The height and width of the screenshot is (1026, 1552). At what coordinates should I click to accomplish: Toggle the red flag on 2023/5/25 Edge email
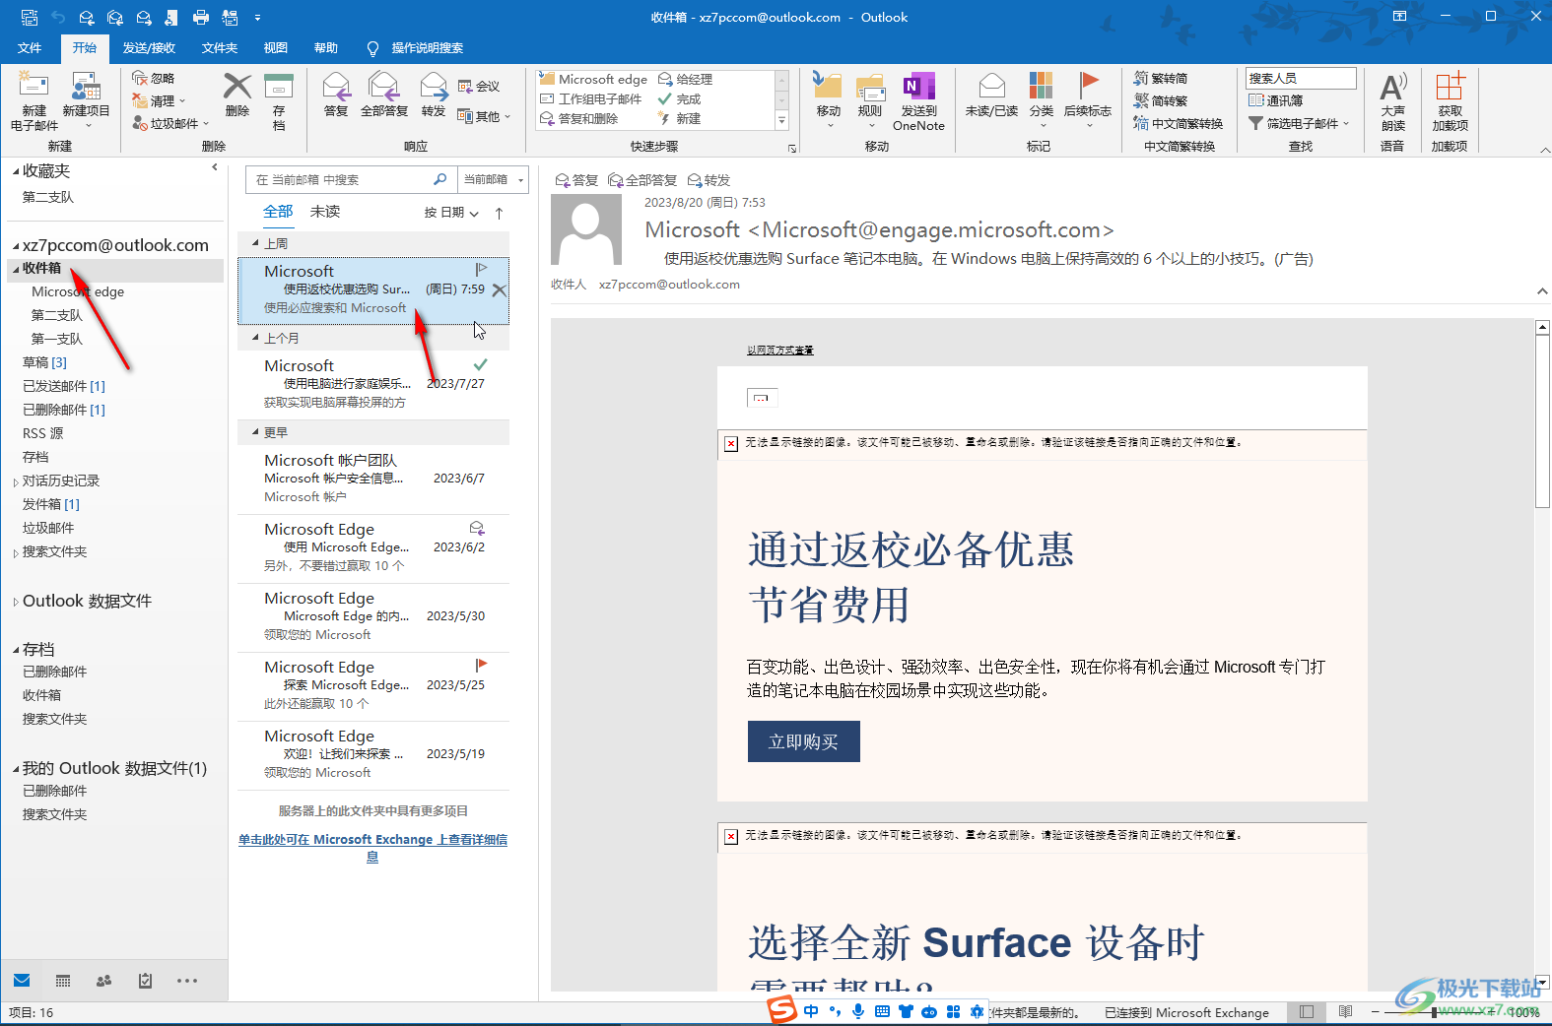481,666
